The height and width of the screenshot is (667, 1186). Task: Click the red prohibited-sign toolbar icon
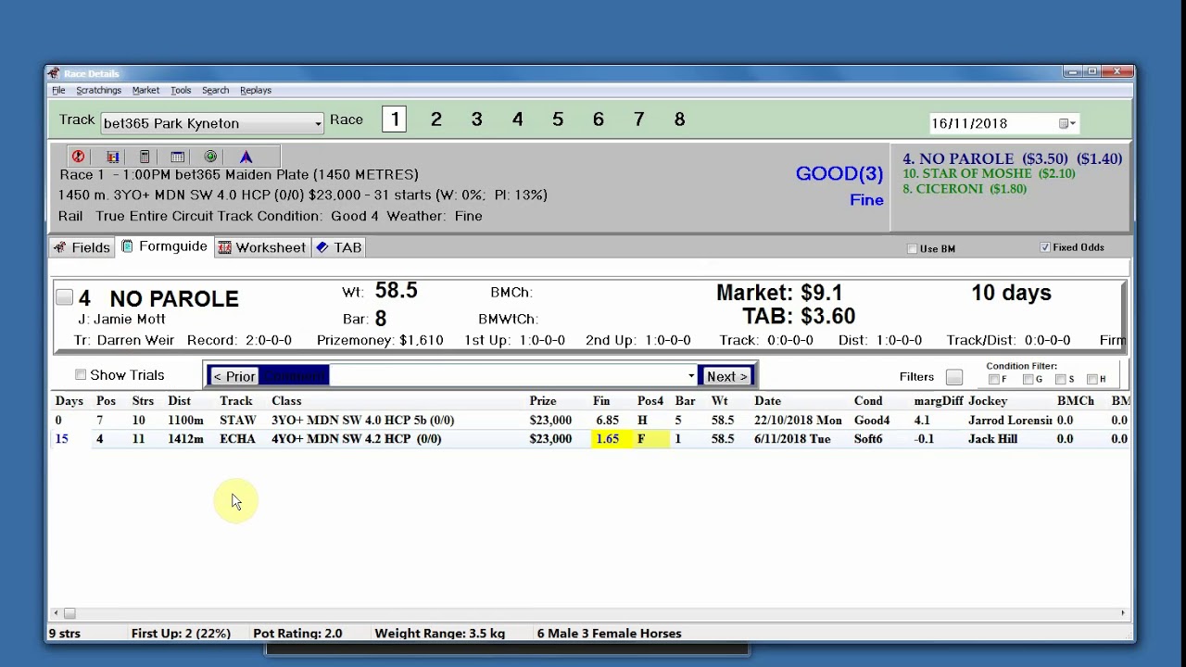click(x=79, y=157)
